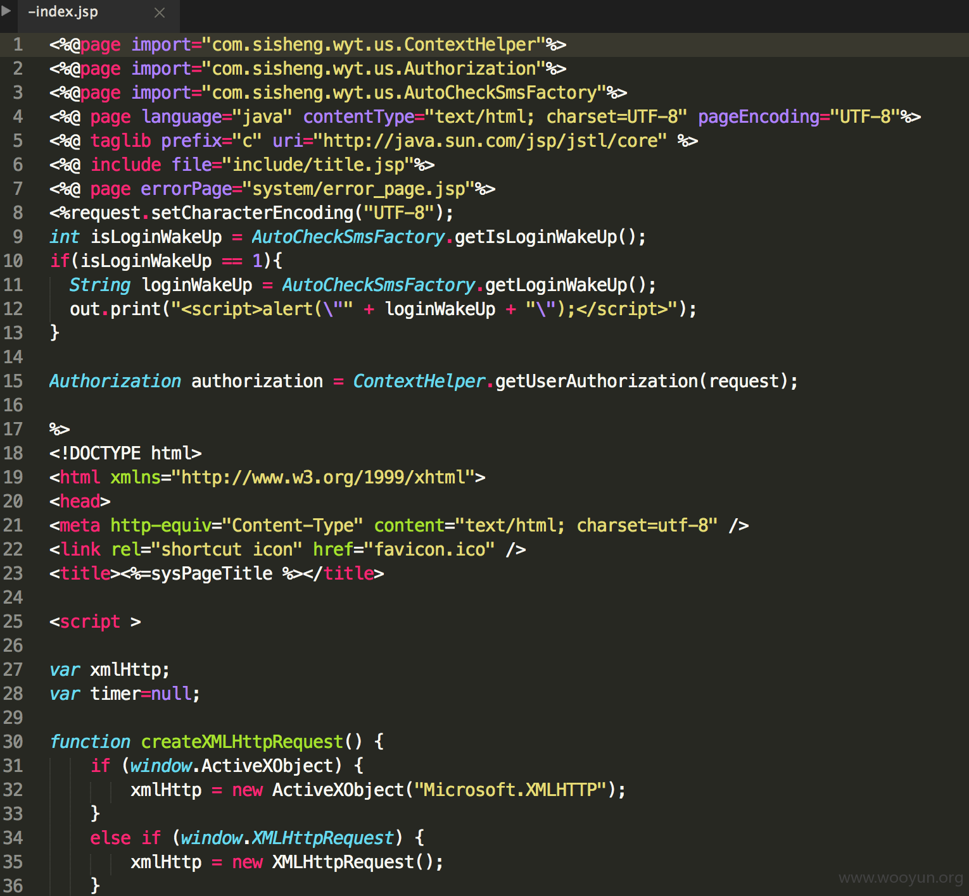This screenshot has height=896, width=969.
Task: Click "timer" variable on line 28
Action: pyautogui.click(x=115, y=694)
